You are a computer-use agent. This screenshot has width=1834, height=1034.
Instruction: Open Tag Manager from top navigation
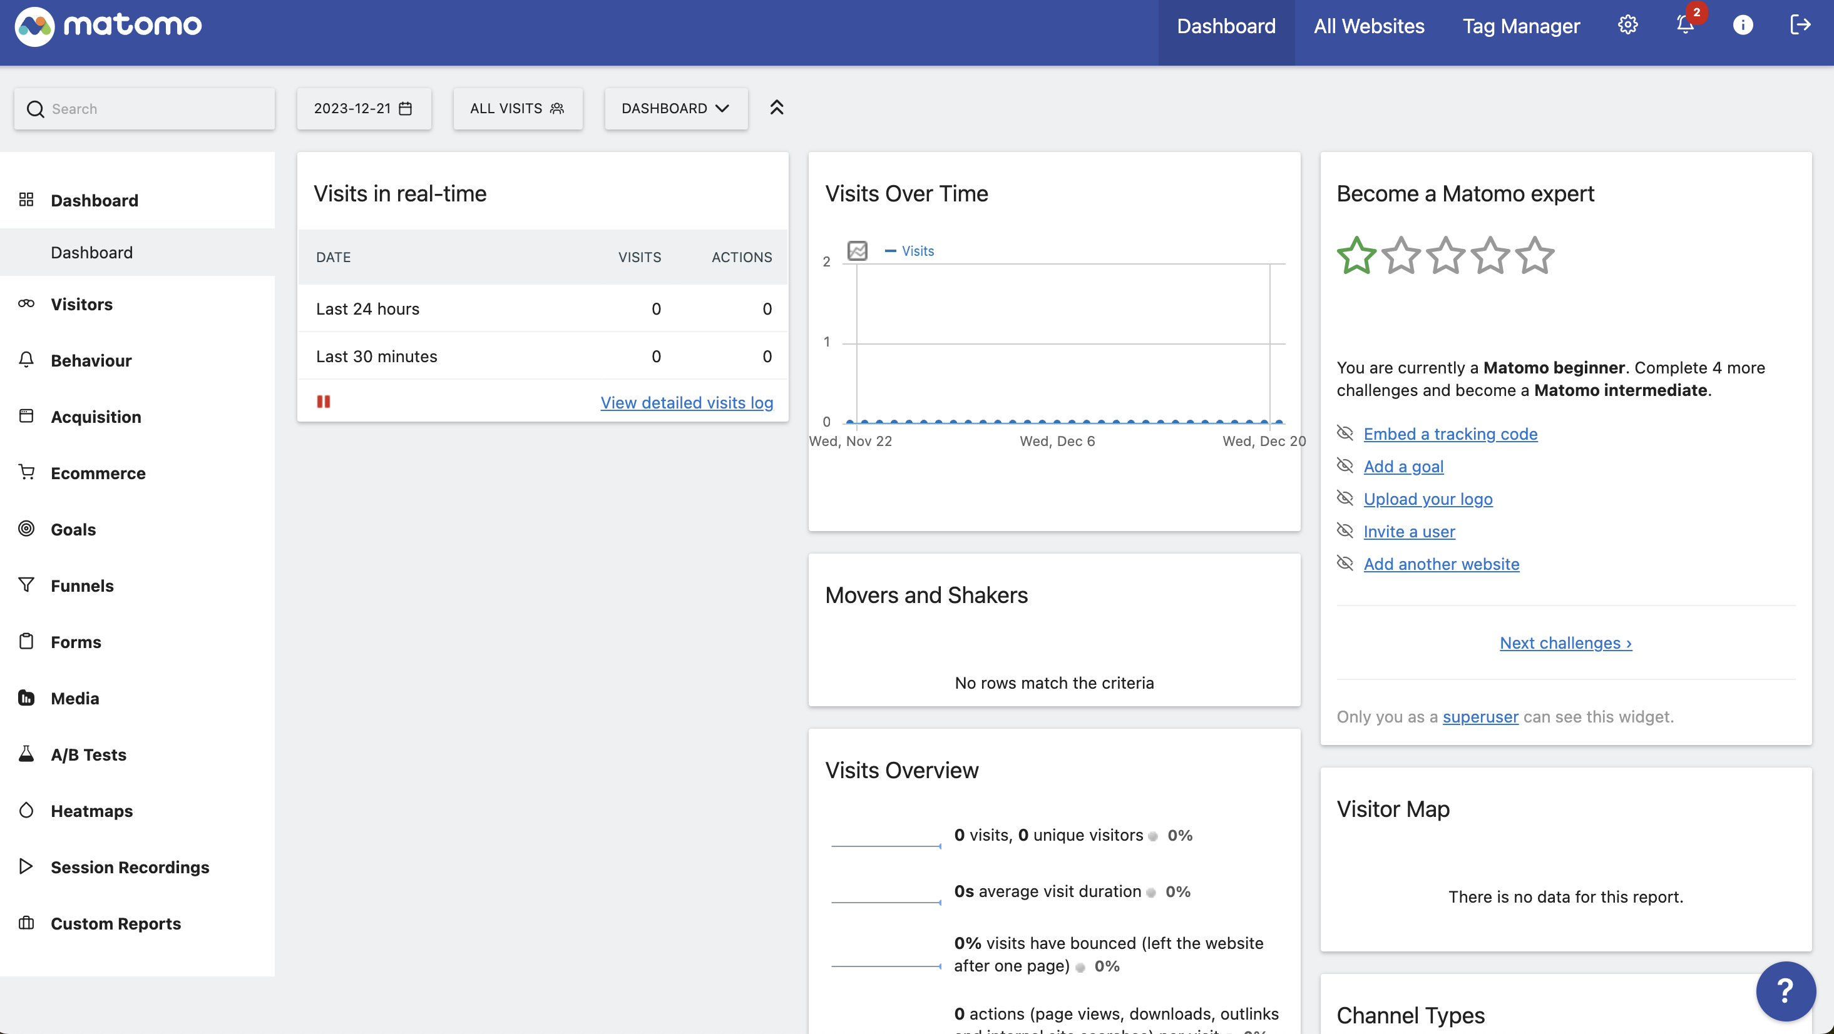click(1521, 26)
